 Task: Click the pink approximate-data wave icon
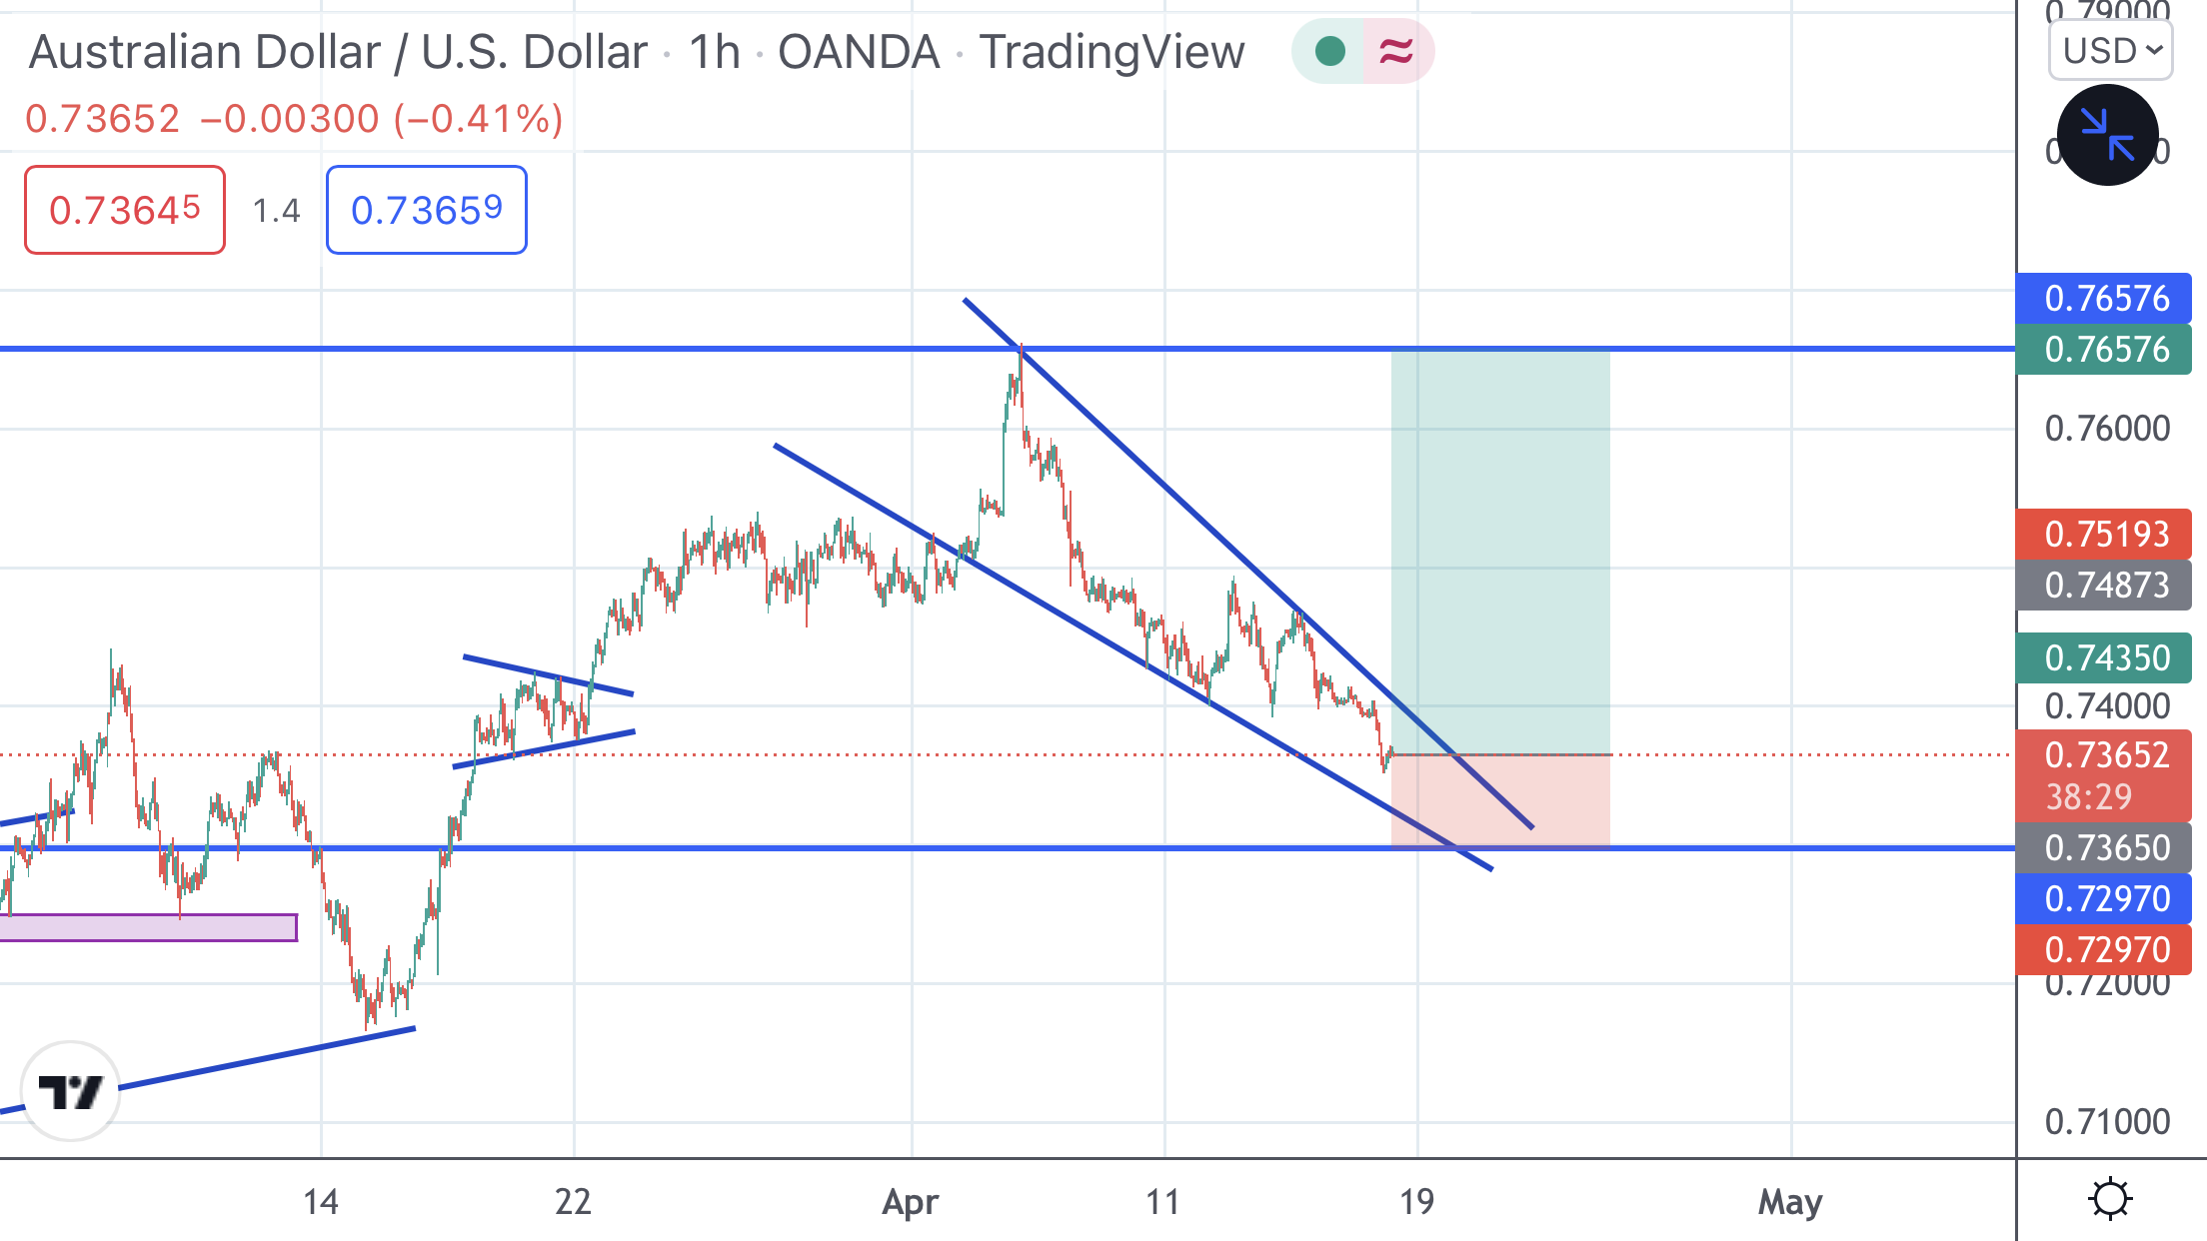tap(1396, 51)
